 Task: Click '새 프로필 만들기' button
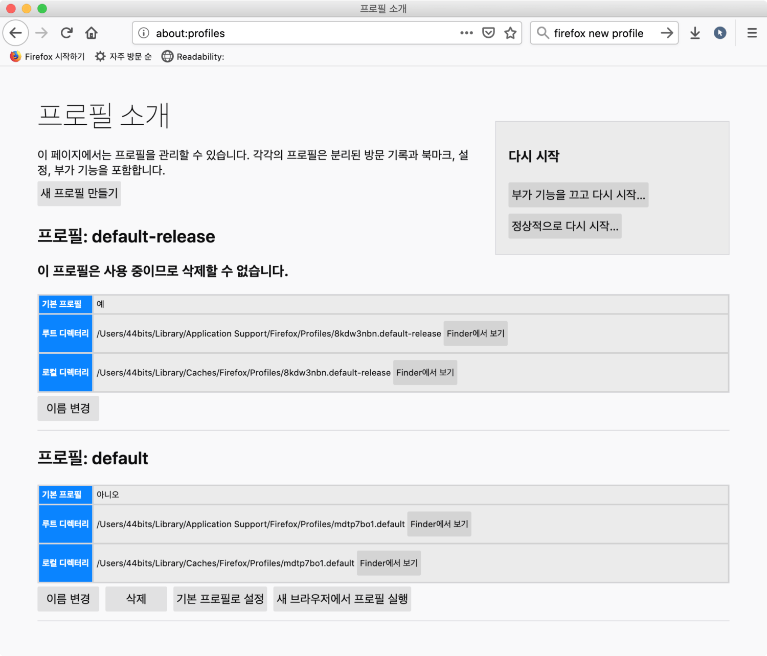(79, 193)
